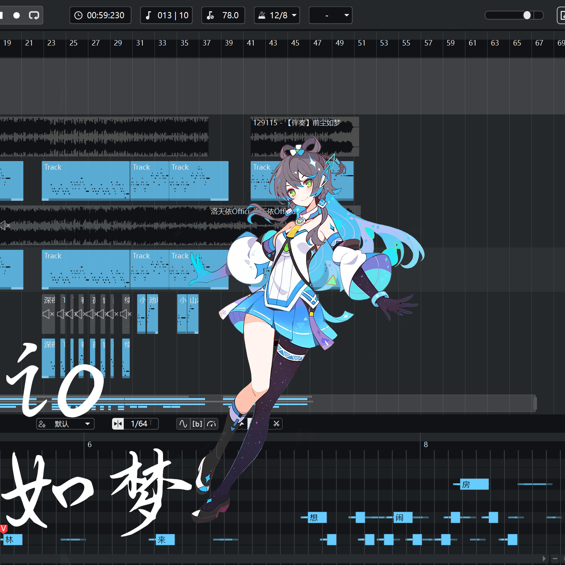Edit the 013 | 10 bar position field

166,15
